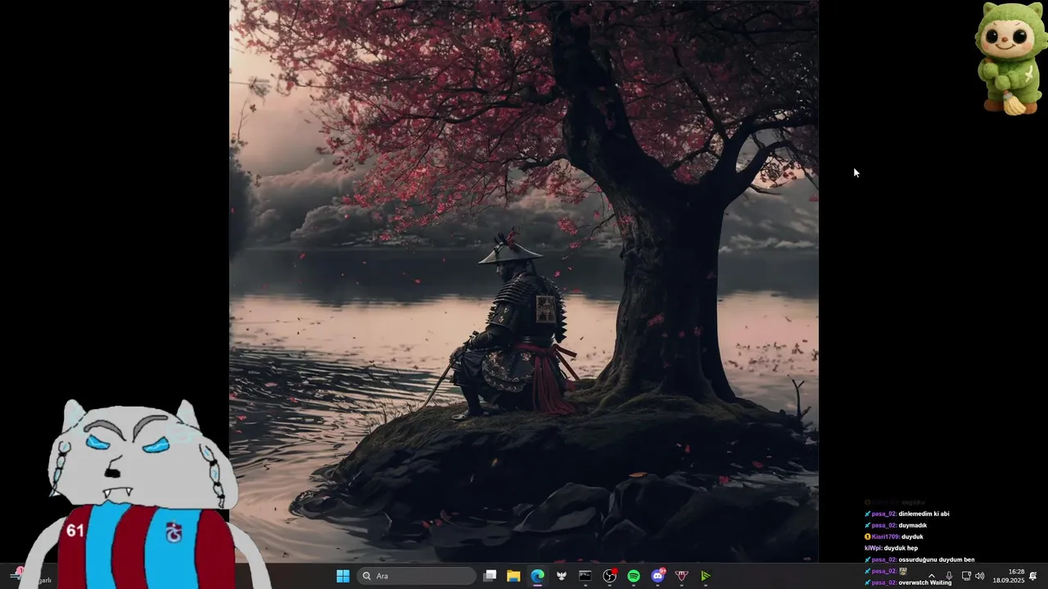Screen dimensions: 1048x589
Task: Click chat message "duyduk hep" by kiWpi
Action: [901, 548]
